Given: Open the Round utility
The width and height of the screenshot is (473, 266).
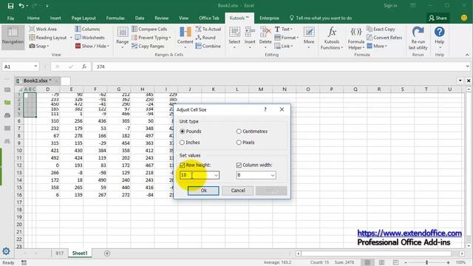Looking at the screenshot, I should click(x=205, y=38).
